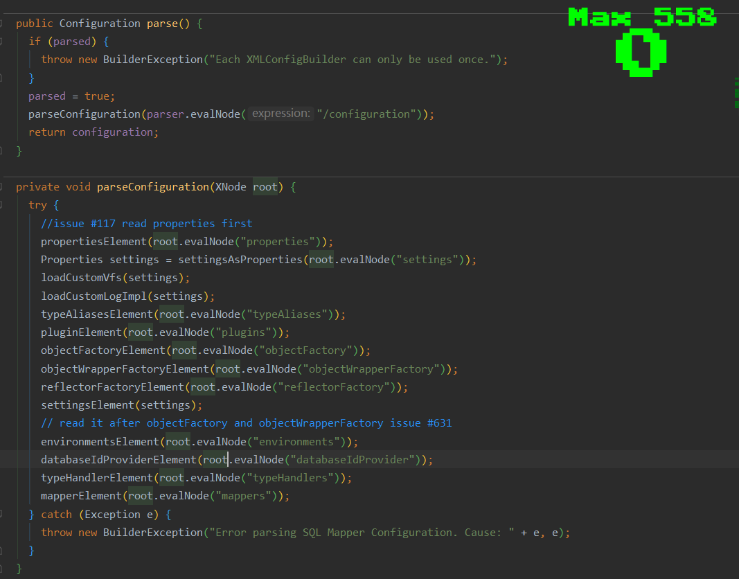The width and height of the screenshot is (739, 579).
Task: Click the loadCustomLogImpl method call
Action: (94, 296)
